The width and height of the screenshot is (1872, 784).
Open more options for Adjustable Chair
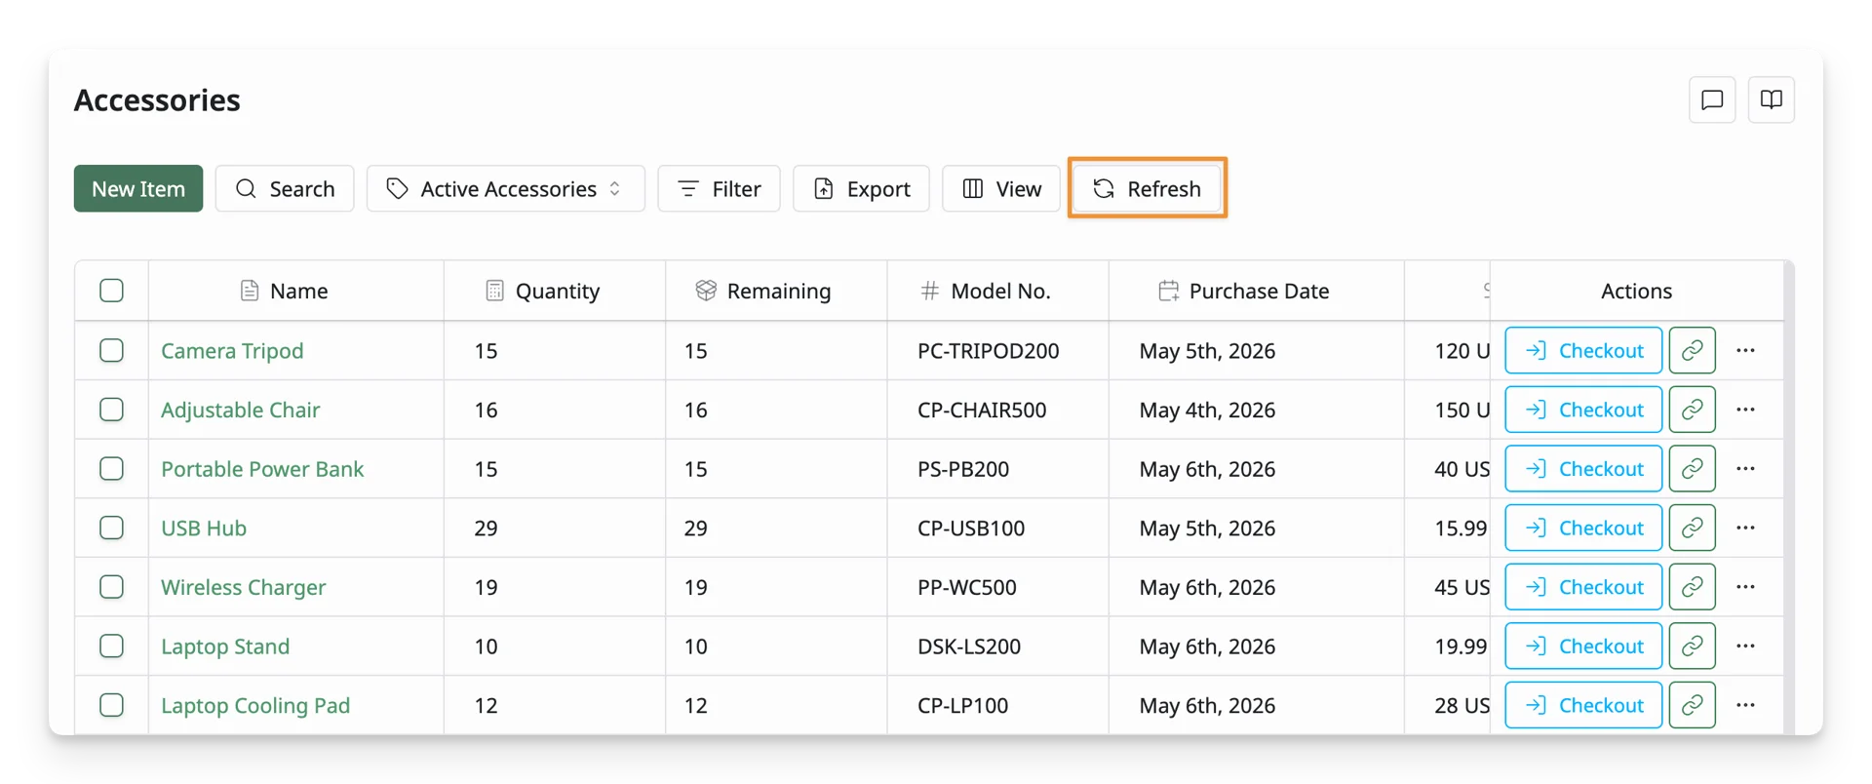point(1746,410)
